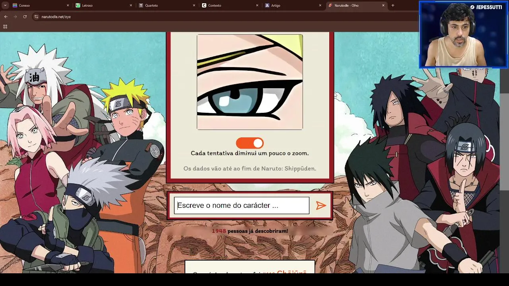Close the Letroso tab
This screenshot has height=286, width=509.
(131, 6)
